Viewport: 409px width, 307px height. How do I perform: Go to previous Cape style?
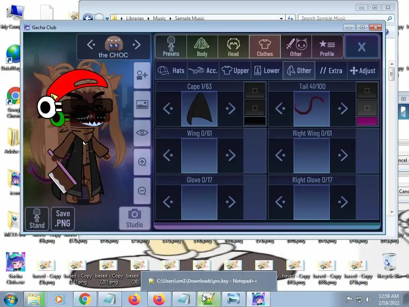click(x=168, y=108)
